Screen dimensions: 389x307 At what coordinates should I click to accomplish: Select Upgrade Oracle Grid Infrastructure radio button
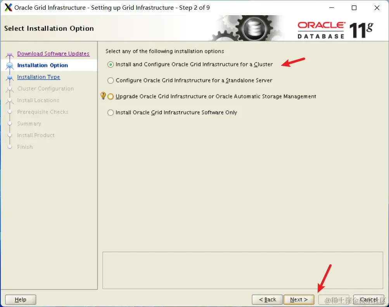(111, 96)
